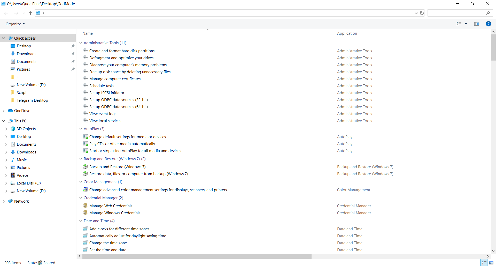Expand New Volume (D:) under This PC

(6, 191)
